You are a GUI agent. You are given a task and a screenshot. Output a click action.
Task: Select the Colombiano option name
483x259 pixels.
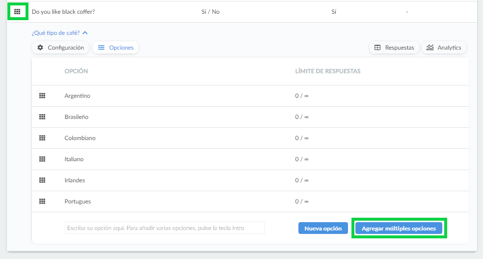(80, 138)
